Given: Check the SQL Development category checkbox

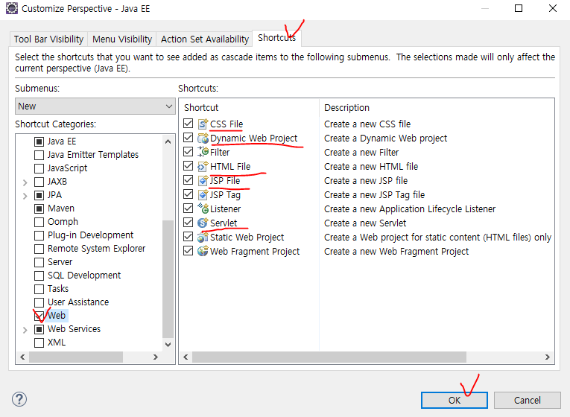Looking at the screenshot, I should tap(39, 276).
